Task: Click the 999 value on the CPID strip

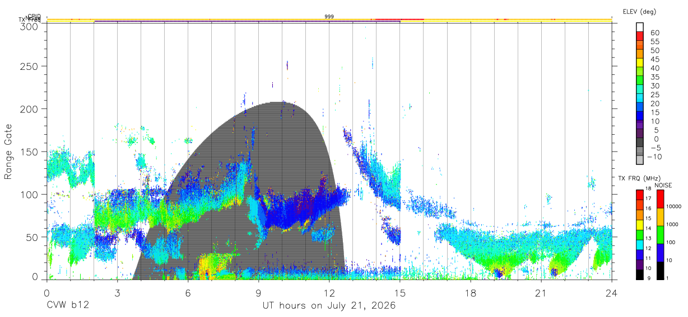Action: [x=329, y=17]
